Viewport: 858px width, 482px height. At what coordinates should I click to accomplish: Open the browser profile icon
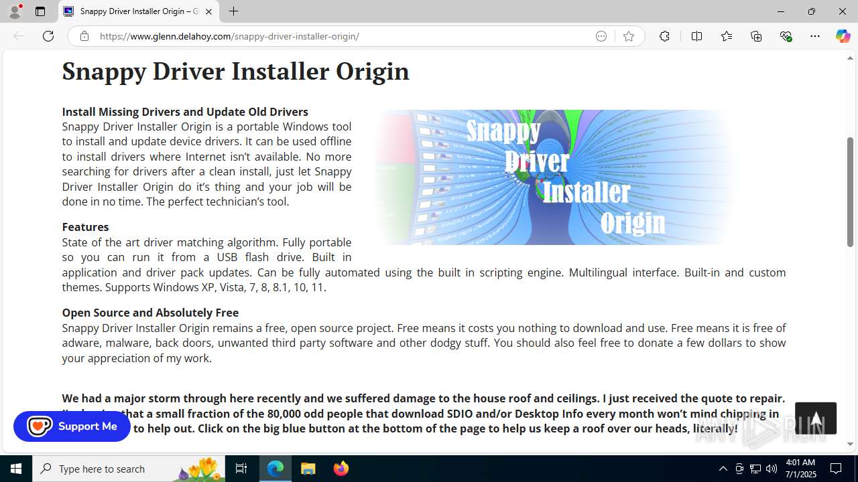pos(15,11)
